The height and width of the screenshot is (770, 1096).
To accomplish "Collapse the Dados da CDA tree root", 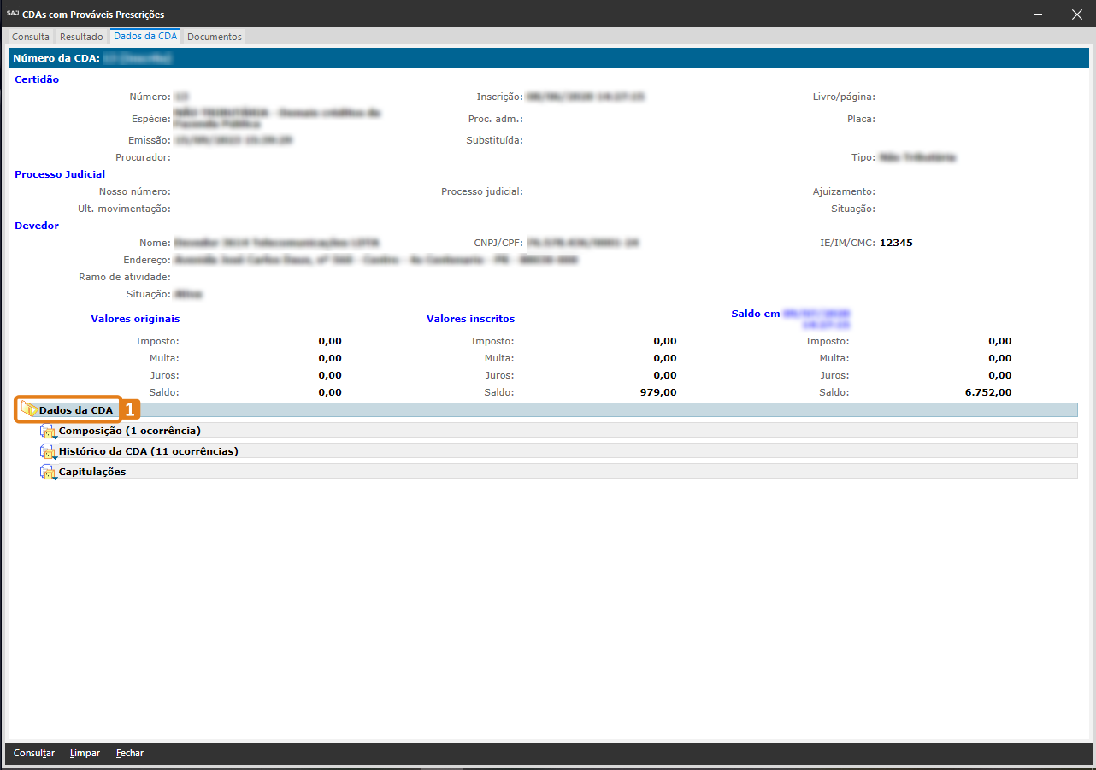I will coord(75,410).
